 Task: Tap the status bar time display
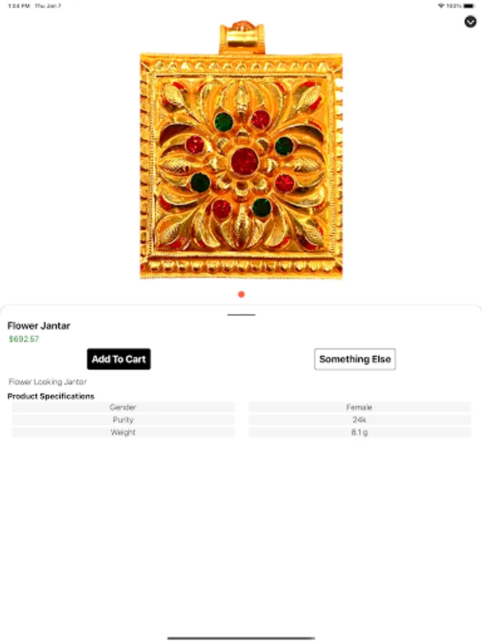click(19, 6)
